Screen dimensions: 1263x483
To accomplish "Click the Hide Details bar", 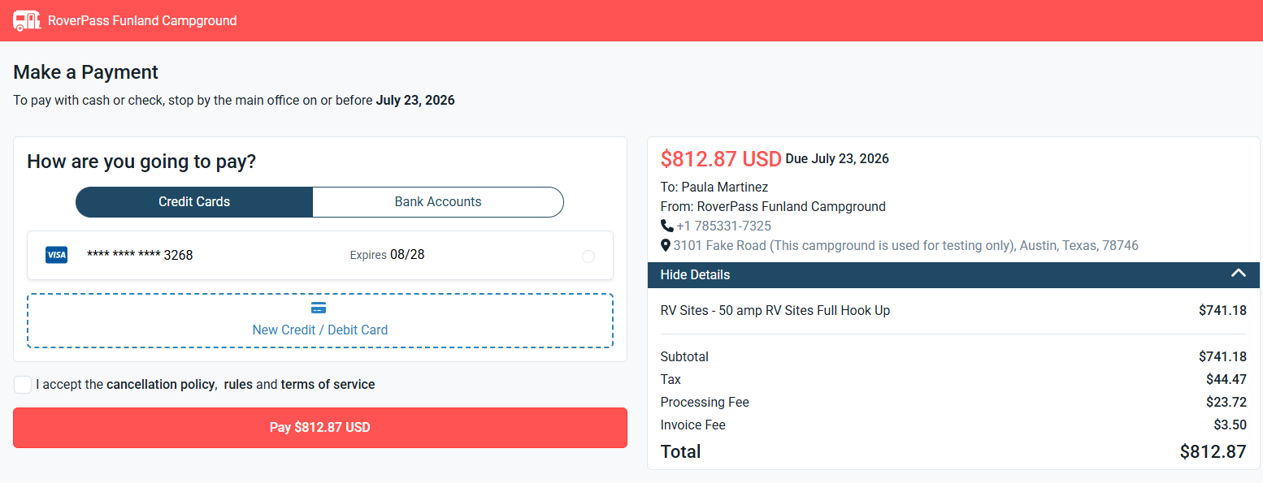I will (x=953, y=274).
